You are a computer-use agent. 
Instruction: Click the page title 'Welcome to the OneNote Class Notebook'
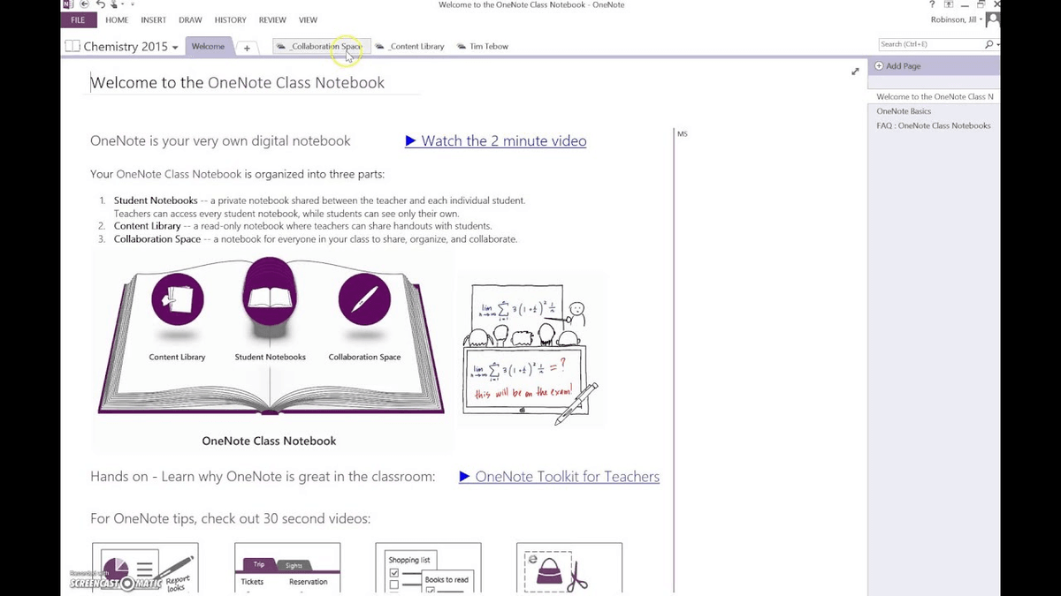(238, 83)
